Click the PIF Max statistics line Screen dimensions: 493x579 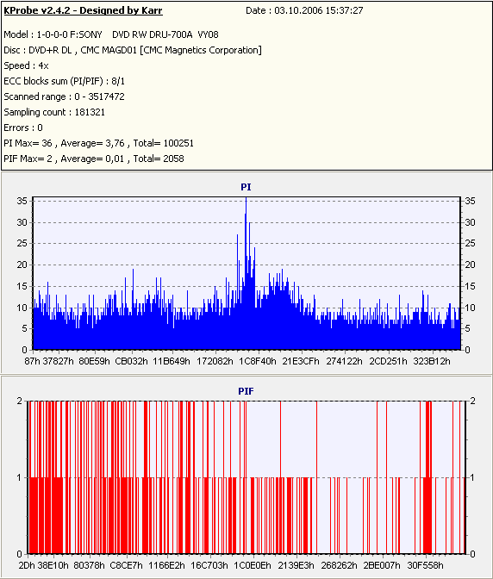[94, 159]
